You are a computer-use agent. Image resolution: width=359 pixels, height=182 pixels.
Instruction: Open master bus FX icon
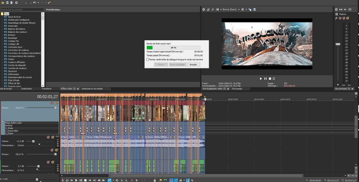tap(336, 18)
